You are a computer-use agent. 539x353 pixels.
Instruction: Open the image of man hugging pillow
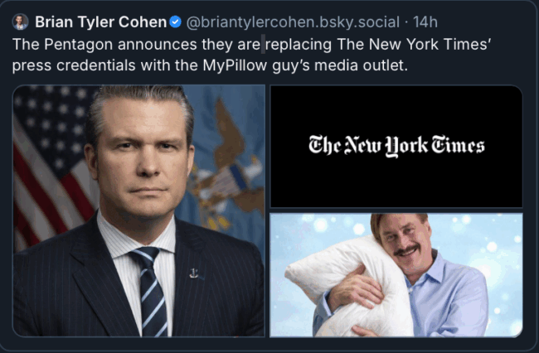[x=396, y=274]
